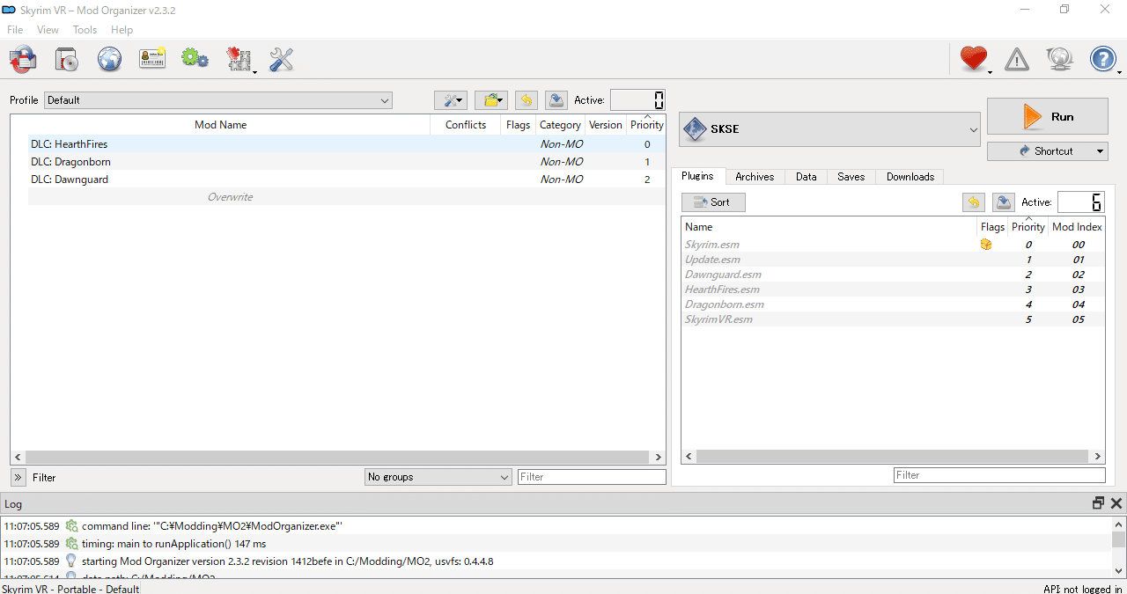
Task: Switch to the Saves tab
Action: click(x=851, y=177)
